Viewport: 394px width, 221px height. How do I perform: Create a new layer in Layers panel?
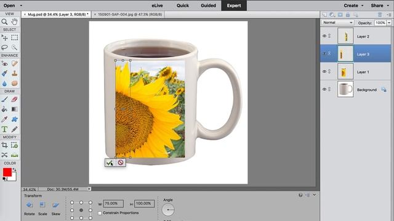[x=324, y=15]
